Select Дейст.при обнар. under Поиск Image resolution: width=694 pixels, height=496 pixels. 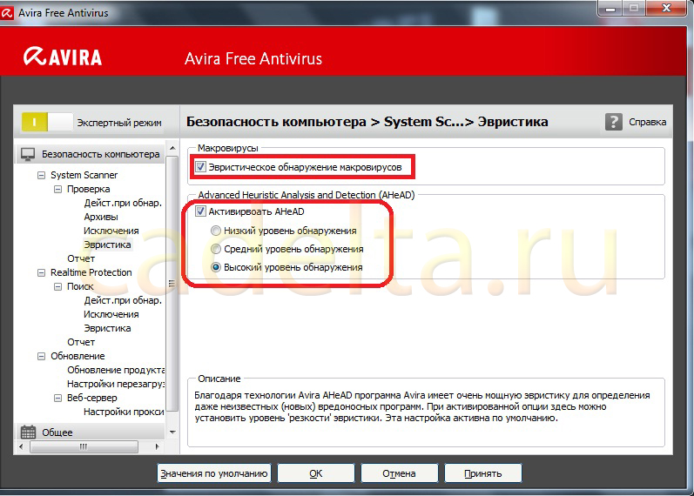tap(123, 300)
